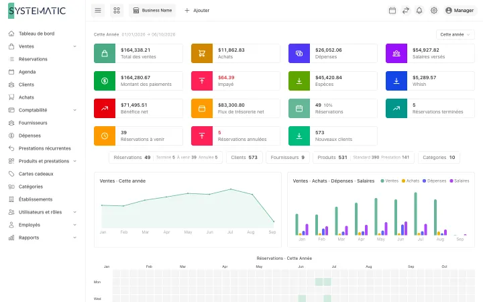Click the Achats cart tile icon
The height and width of the screenshot is (302, 483).
pos(202,53)
